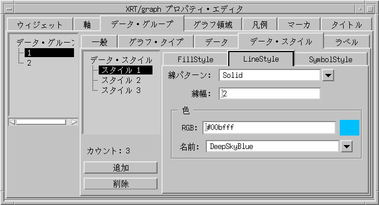Select スタイル 1 in style list
This screenshot has height=205, width=379.
coord(126,70)
